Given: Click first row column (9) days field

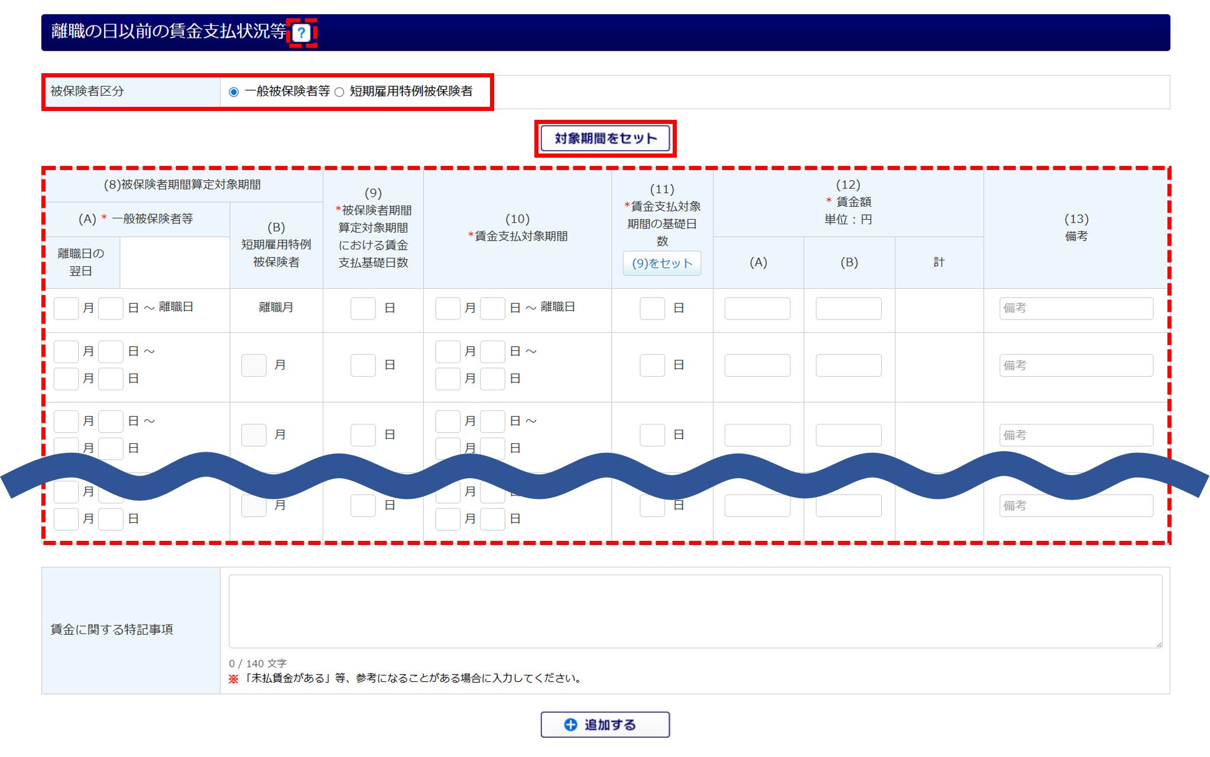Looking at the screenshot, I should tap(363, 308).
